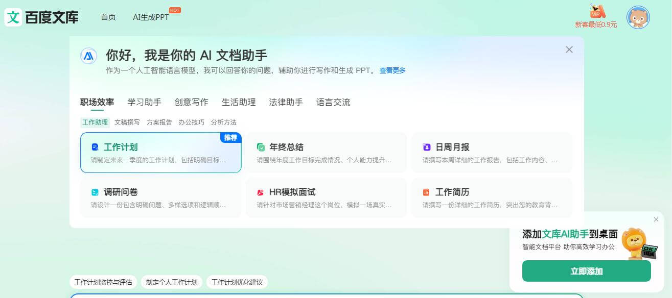The height and width of the screenshot is (298, 672).
Task: Open your account profile avatar
Action: pyautogui.click(x=638, y=16)
